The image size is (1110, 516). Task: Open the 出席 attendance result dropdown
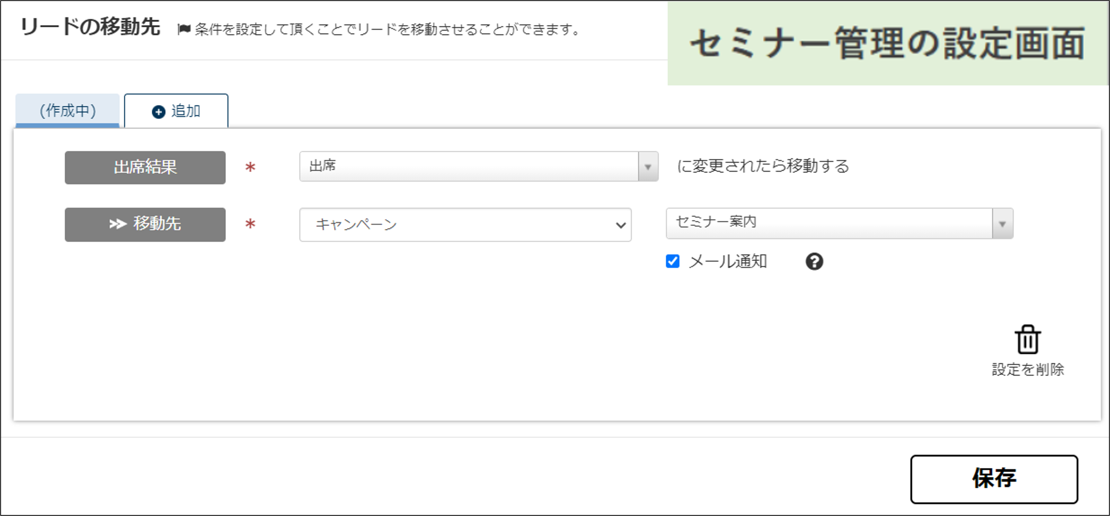pyautogui.click(x=478, y=166)
